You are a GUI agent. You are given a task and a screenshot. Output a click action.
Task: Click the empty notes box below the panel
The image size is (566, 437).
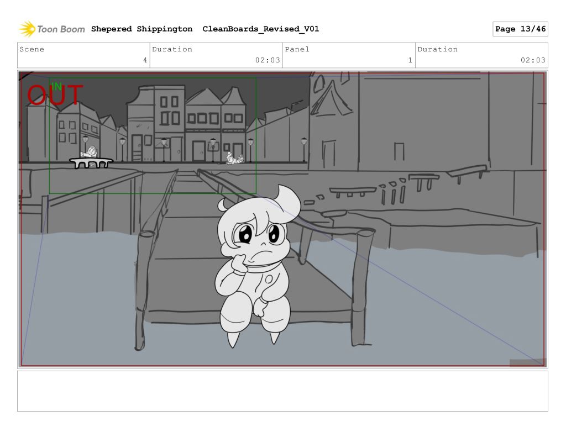[282, 391]
